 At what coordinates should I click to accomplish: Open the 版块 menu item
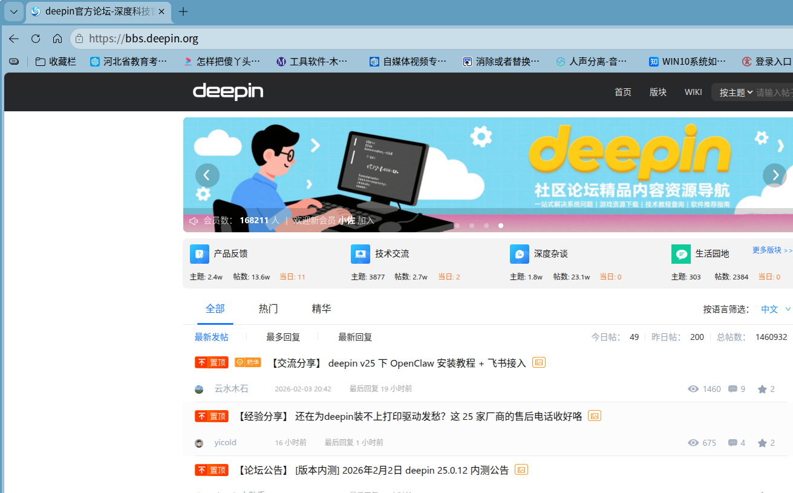click(x=658, y=92)
